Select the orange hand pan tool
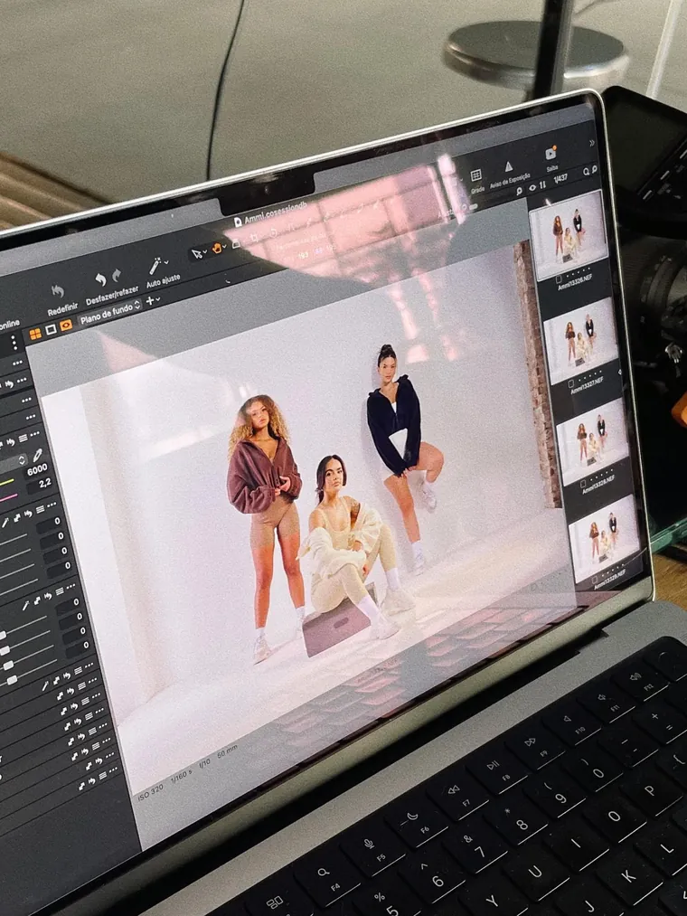 217,249
